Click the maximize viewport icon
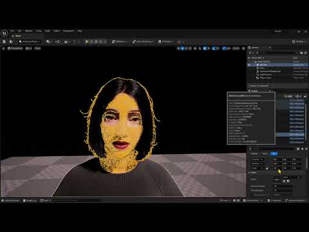The height and width of the screenshot is (232, 309). coord(243,48)
